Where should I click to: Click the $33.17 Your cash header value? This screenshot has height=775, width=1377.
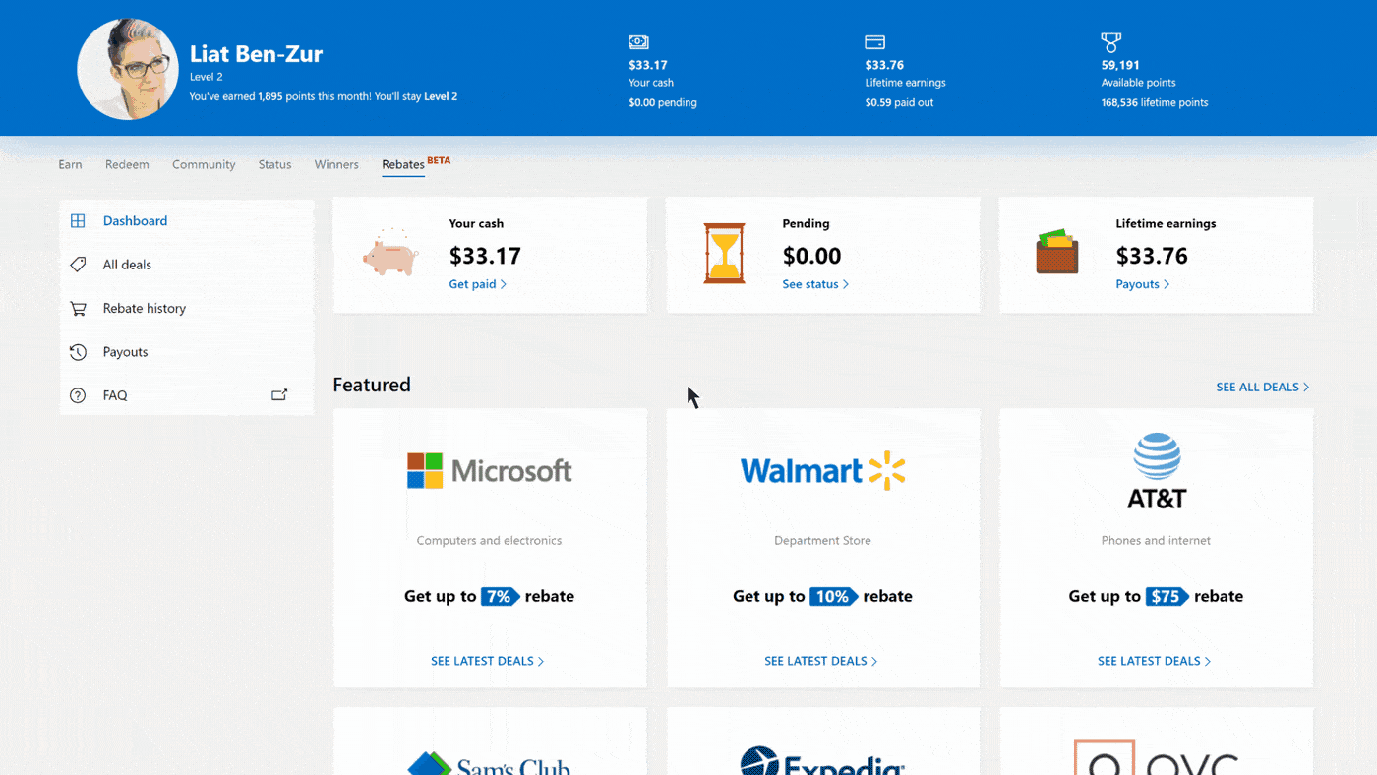[648, 65]
